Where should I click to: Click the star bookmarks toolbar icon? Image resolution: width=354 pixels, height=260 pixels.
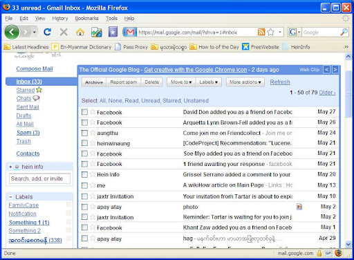(113, 32)
